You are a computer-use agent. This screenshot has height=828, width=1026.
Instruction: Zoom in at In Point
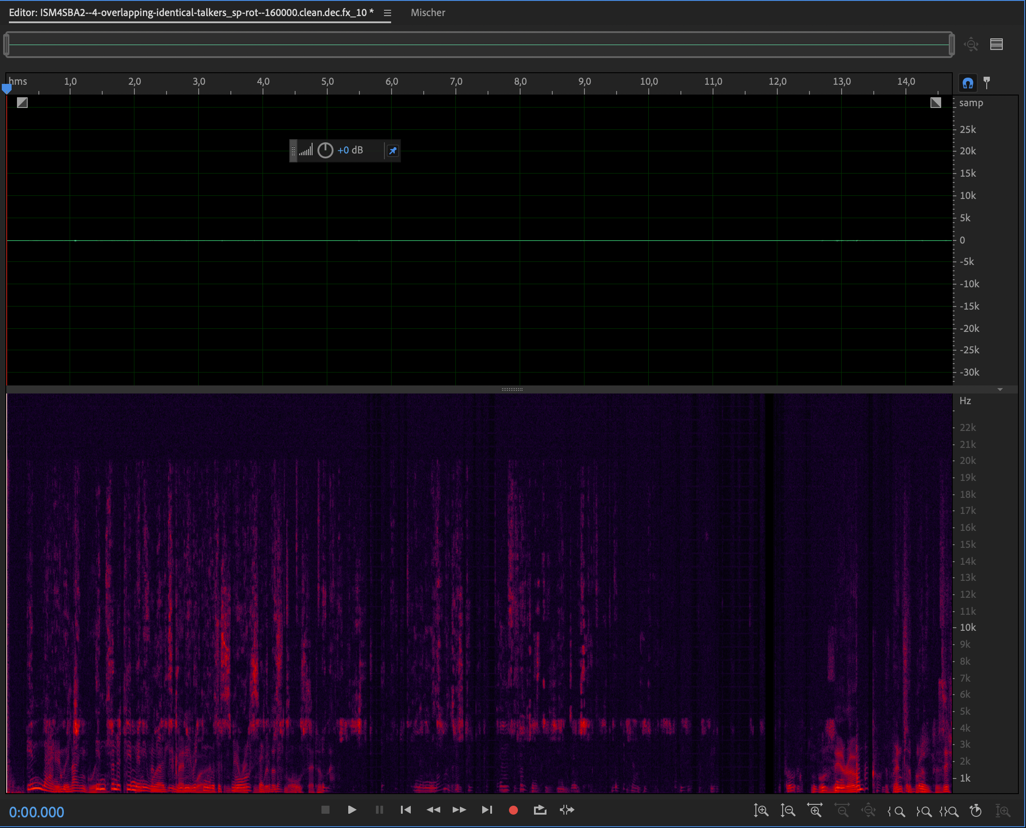click(896, 811)
